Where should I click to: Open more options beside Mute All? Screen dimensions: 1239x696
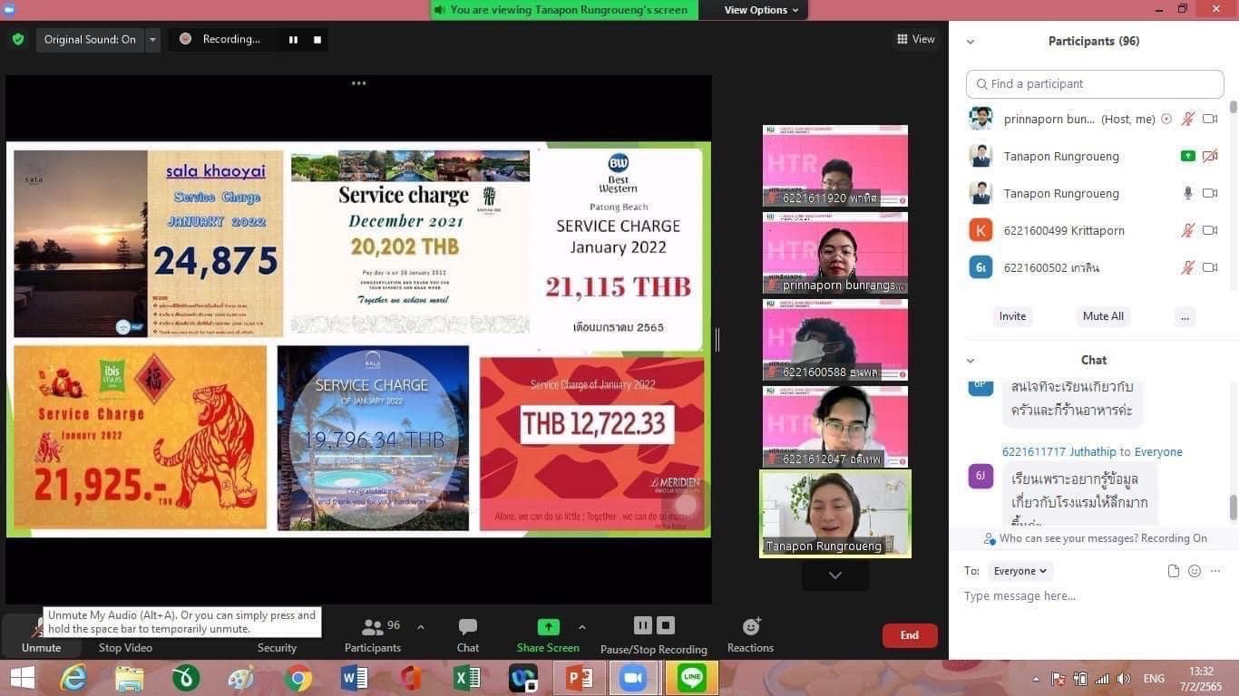[x=1184, y=316]
